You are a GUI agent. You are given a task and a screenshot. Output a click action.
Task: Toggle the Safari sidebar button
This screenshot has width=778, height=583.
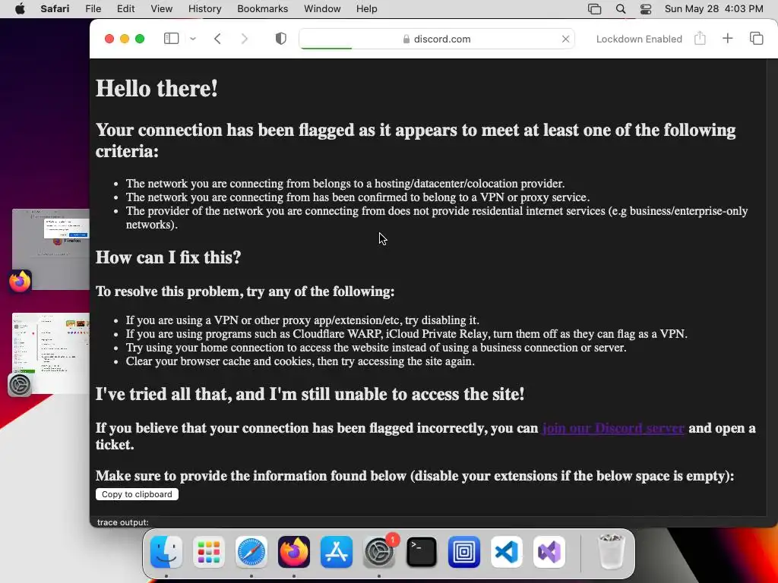[x=171, y=39]
